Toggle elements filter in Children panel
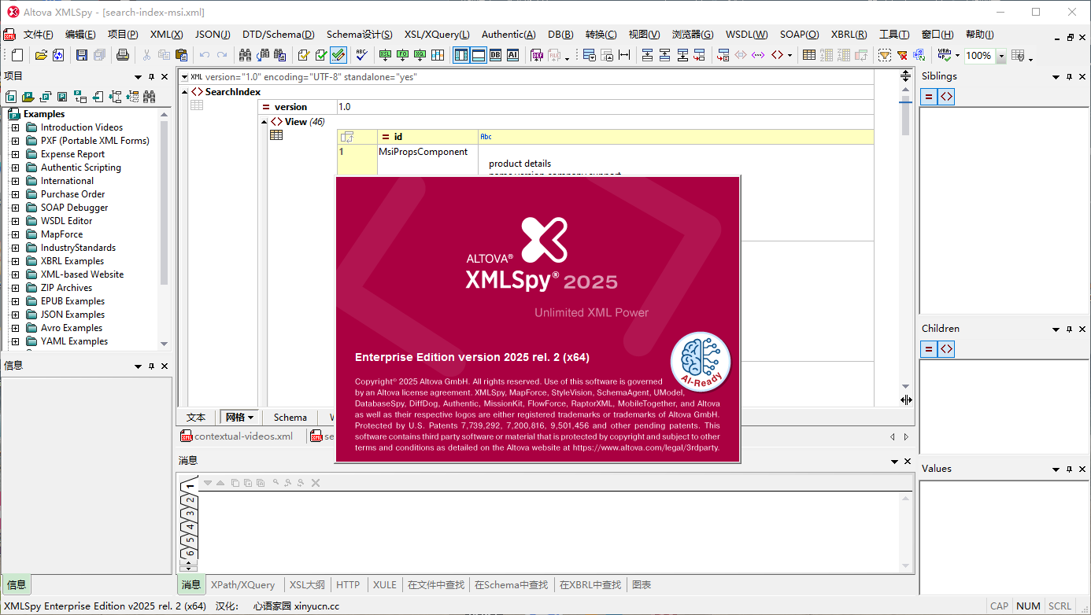The width and height of the screenshot is (1091, 615). point(946,348)
